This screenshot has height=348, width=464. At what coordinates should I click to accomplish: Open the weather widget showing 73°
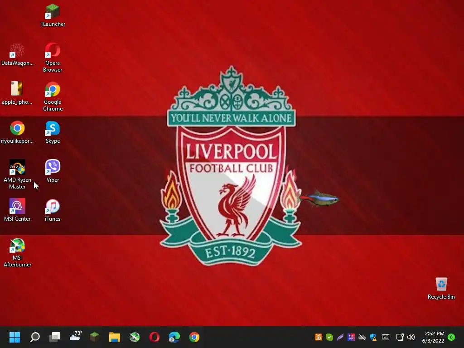tap(76, 337)
